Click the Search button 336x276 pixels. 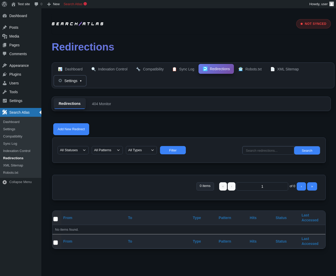point(307,150)
